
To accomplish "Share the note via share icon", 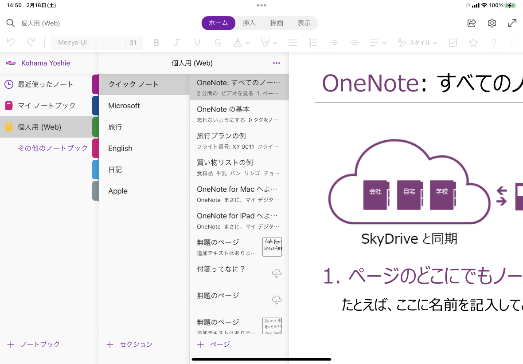I will click(x=472, y=23).
